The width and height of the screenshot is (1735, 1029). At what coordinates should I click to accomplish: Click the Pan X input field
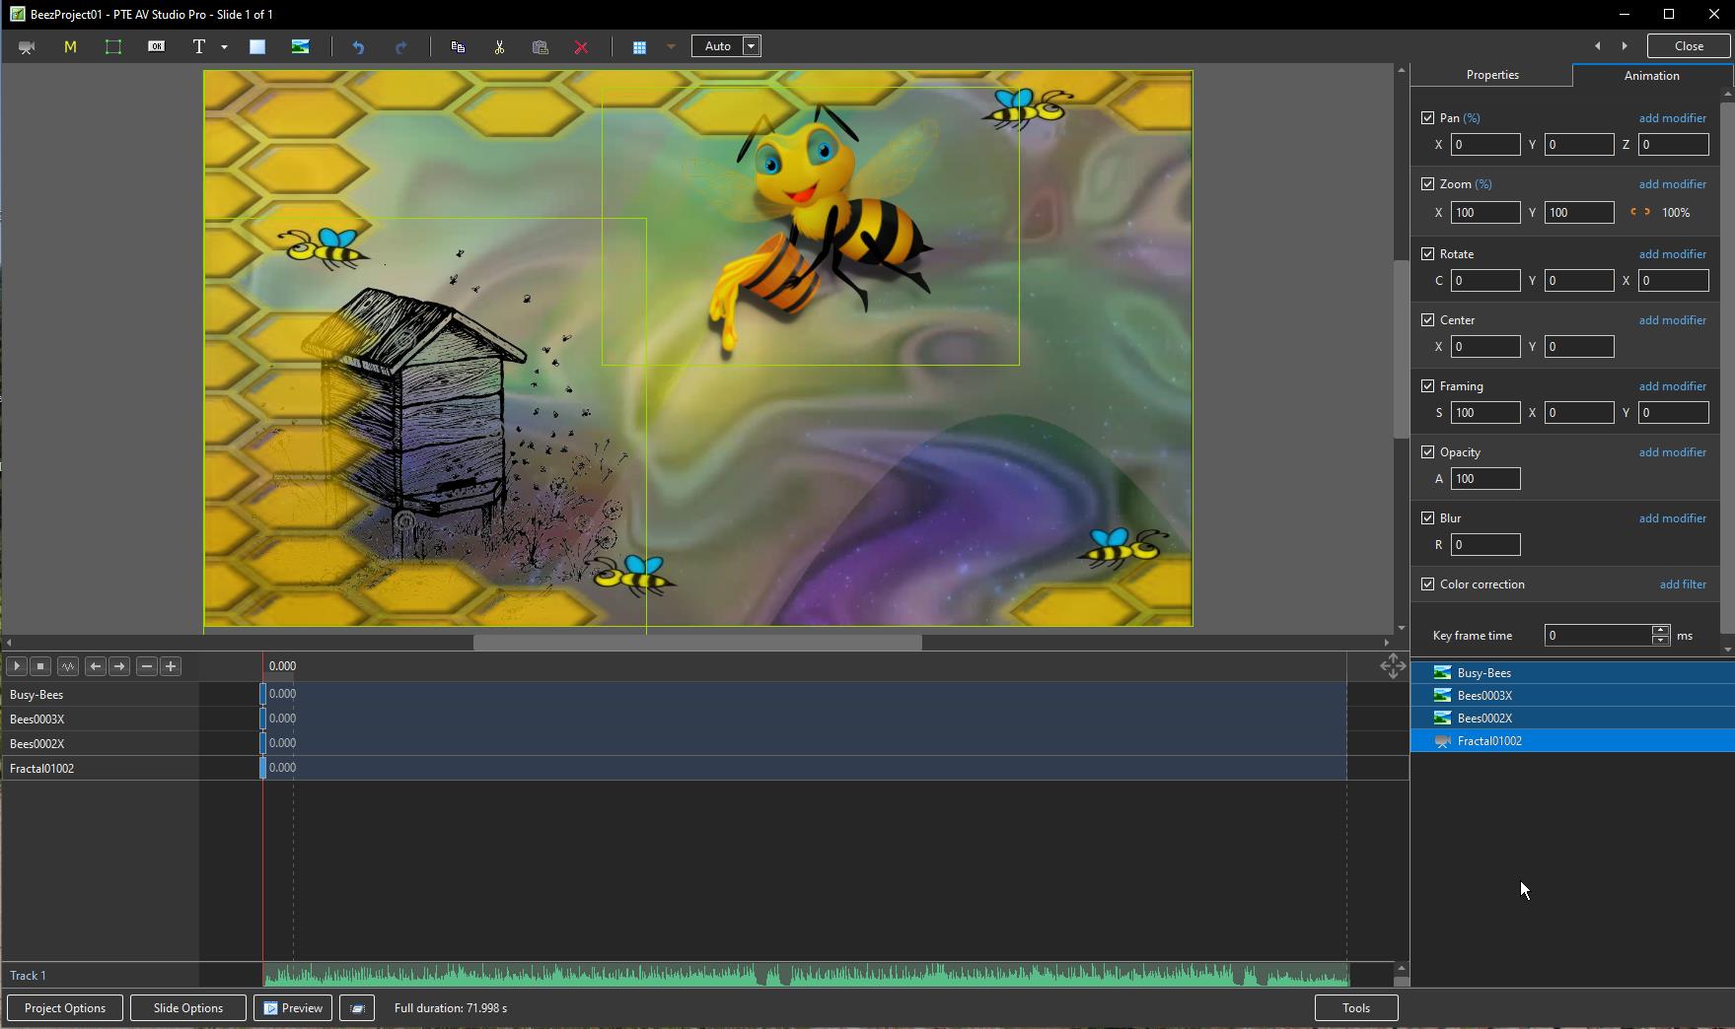[x=1484, y=145]
